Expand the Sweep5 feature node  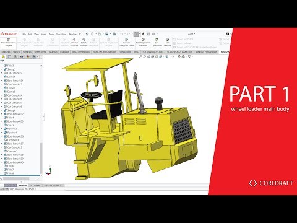(2, 69)
